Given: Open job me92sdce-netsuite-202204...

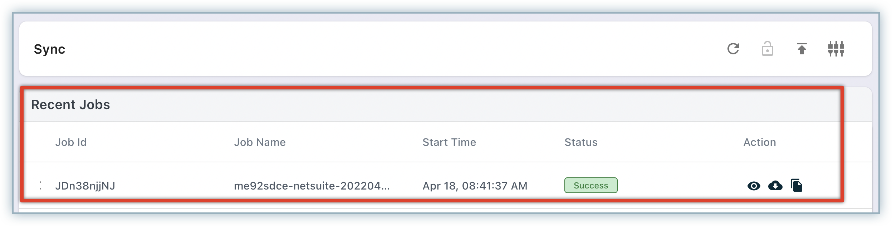Looking at the screenshot, I should tap(312, 186).
